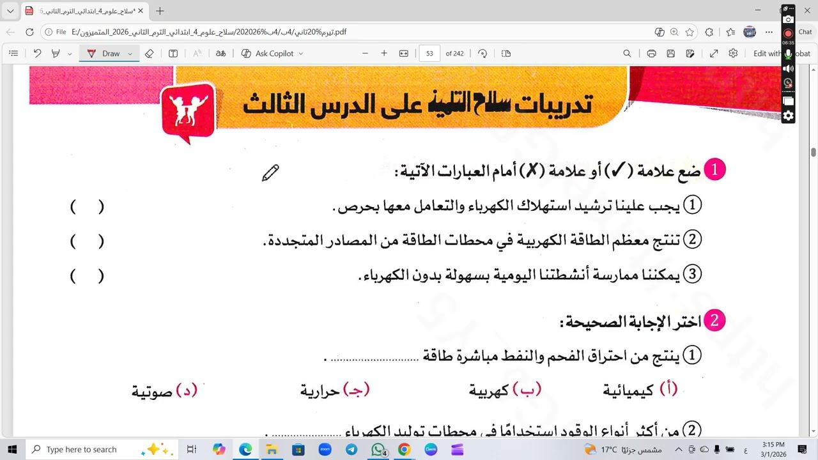Open a new browser tab
The image size is (818, 460).
click(160, 11)
